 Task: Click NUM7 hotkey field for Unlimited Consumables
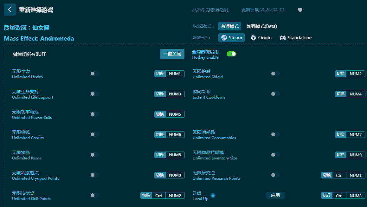tap(356, 135)
